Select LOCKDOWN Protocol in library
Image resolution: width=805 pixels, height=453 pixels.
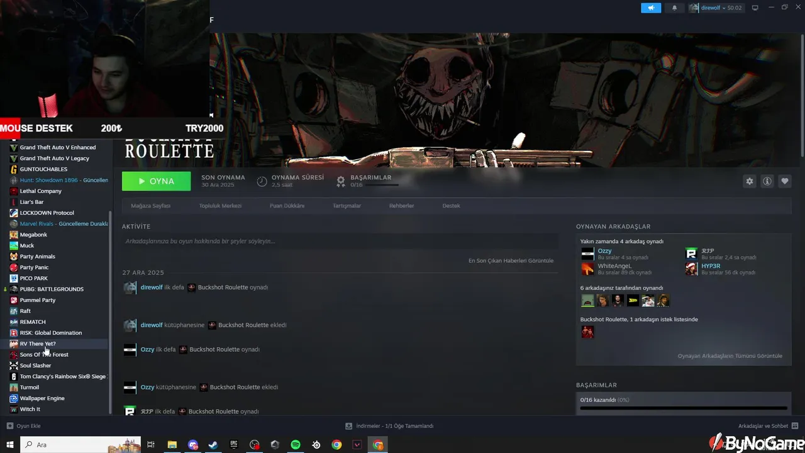click(47, 213)
